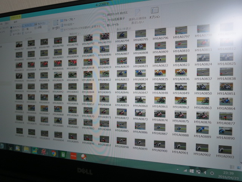This screenshot has width=242, height=182.
Task: Select the 中アイコン layout option
Action: point(41,24)
